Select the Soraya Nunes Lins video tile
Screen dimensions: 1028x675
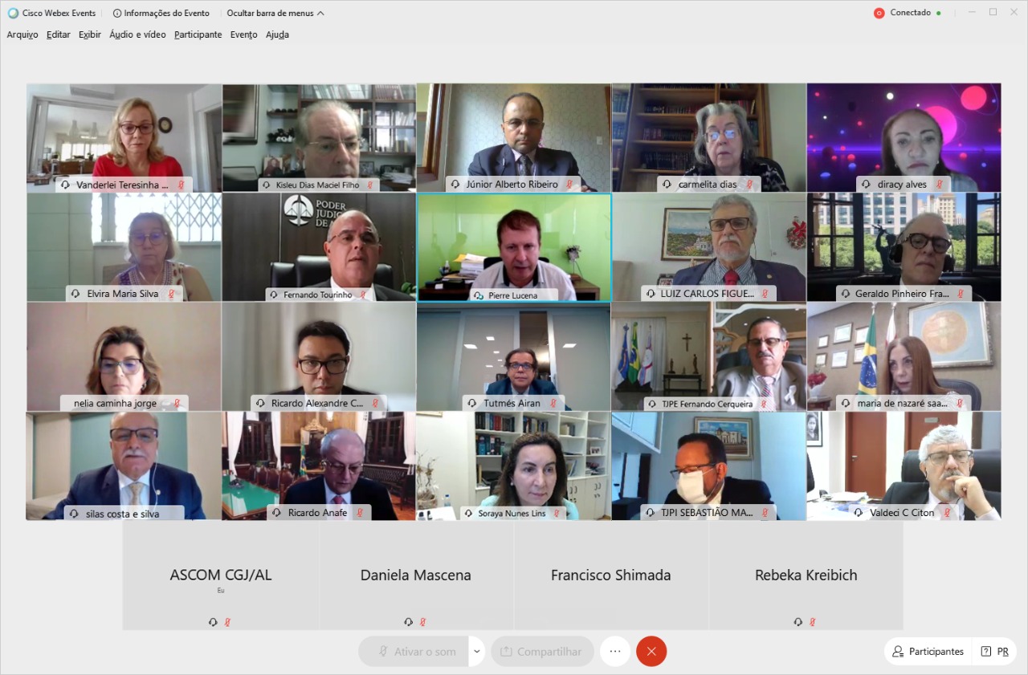click(513, 466)
